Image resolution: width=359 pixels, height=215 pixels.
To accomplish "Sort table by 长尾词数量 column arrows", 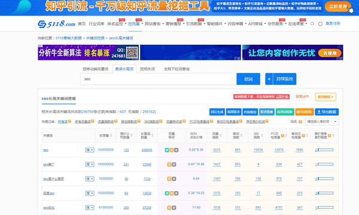I will 153,136.
